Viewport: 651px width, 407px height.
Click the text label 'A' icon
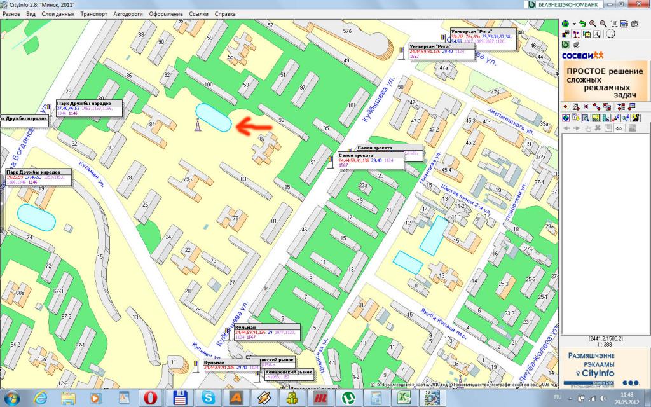(x=597, y=34)
